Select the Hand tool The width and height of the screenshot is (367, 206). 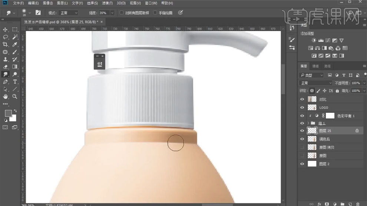click(5, 97)
